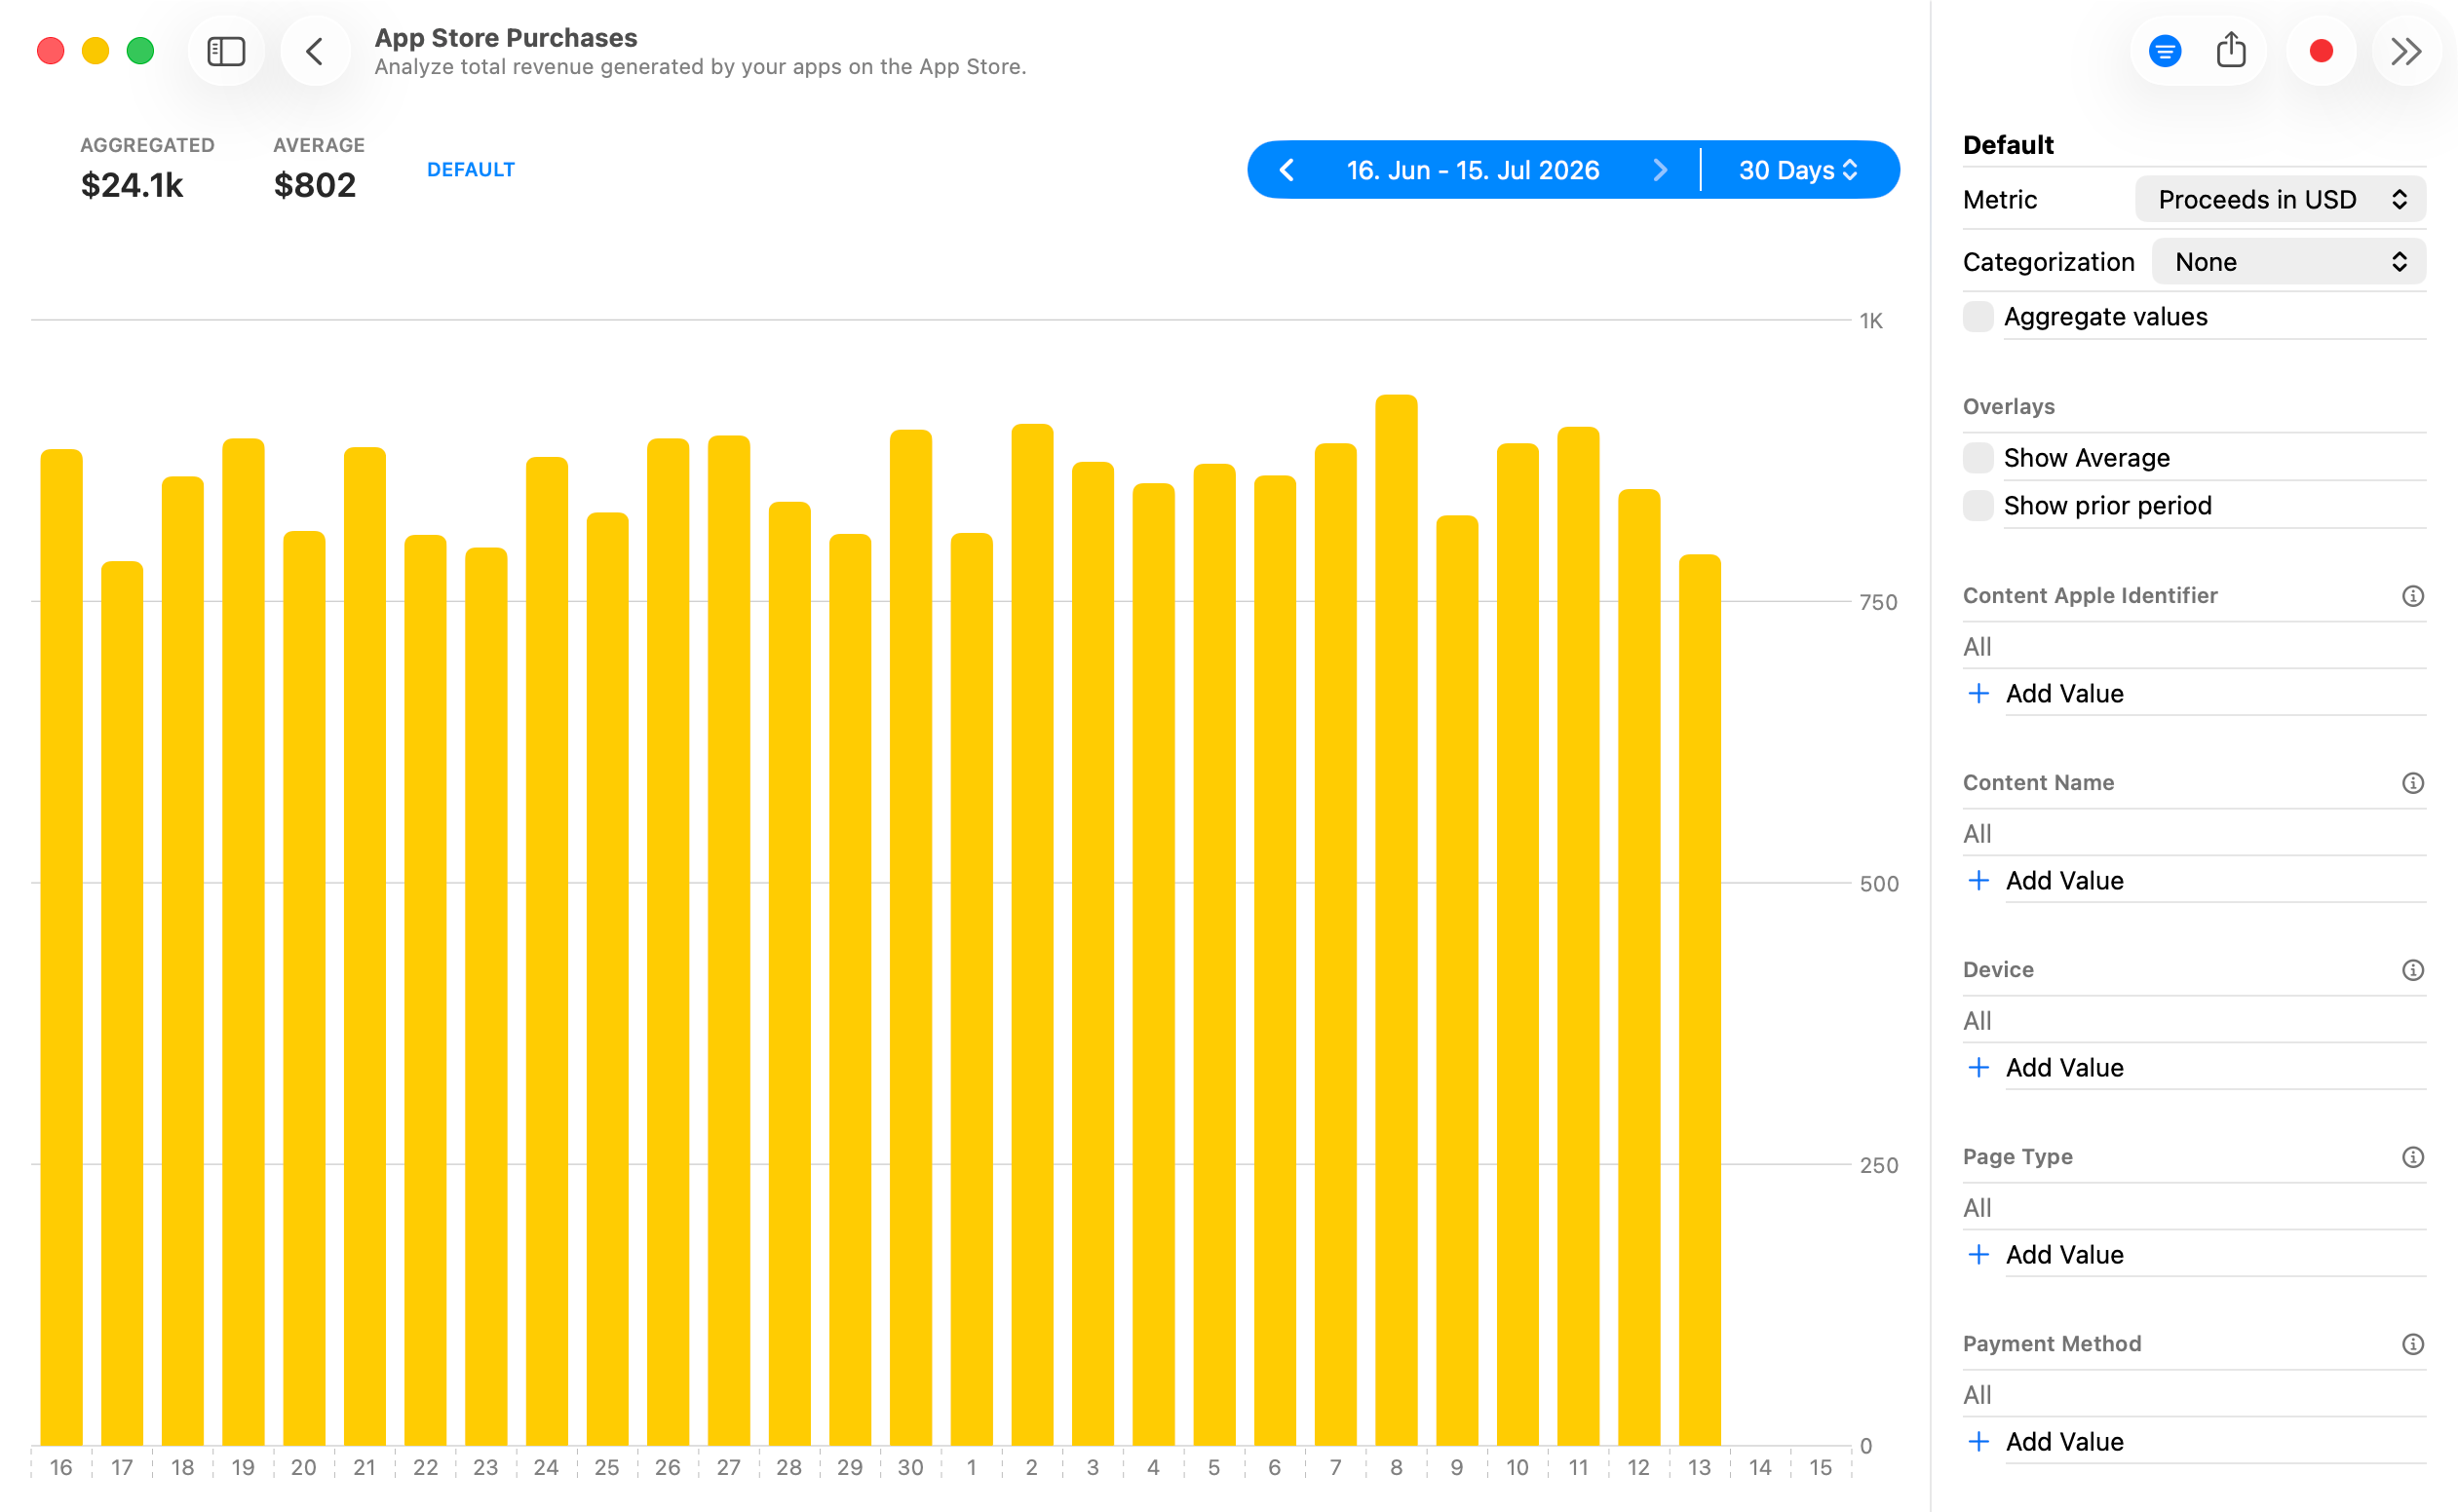Enable the Show prior period overlay

coord(1978,505)
